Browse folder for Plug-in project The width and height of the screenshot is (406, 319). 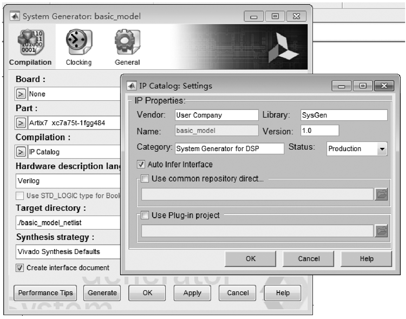382,231
